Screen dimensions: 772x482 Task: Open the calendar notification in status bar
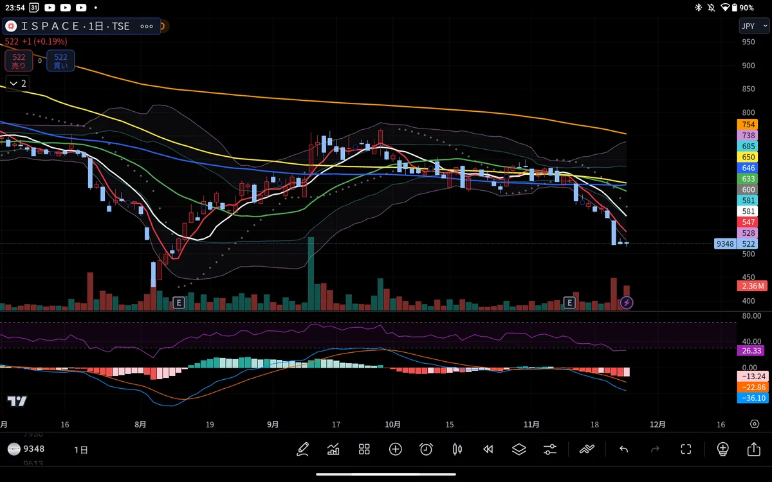[33, 8]
